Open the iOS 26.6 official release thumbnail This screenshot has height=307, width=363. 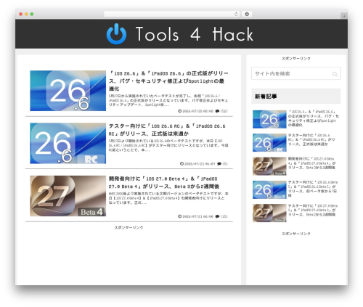(68, 91)
